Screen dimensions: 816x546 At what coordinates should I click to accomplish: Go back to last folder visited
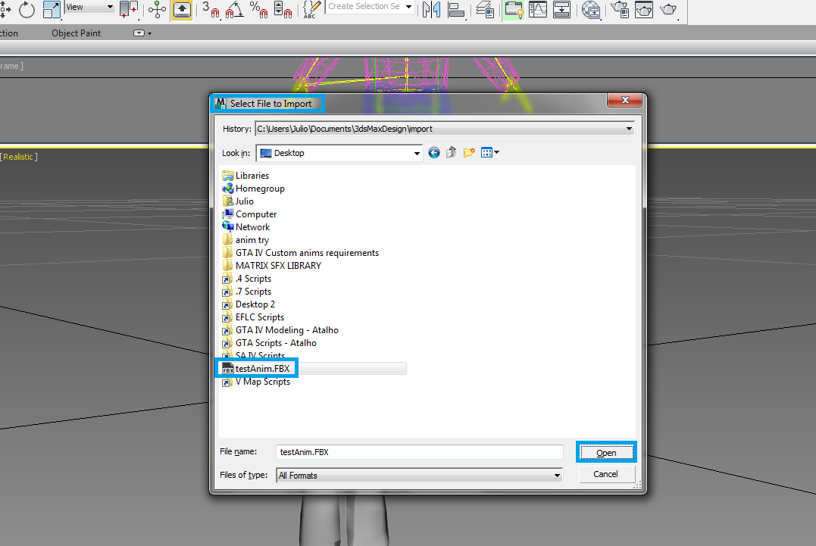click(434, 152)
